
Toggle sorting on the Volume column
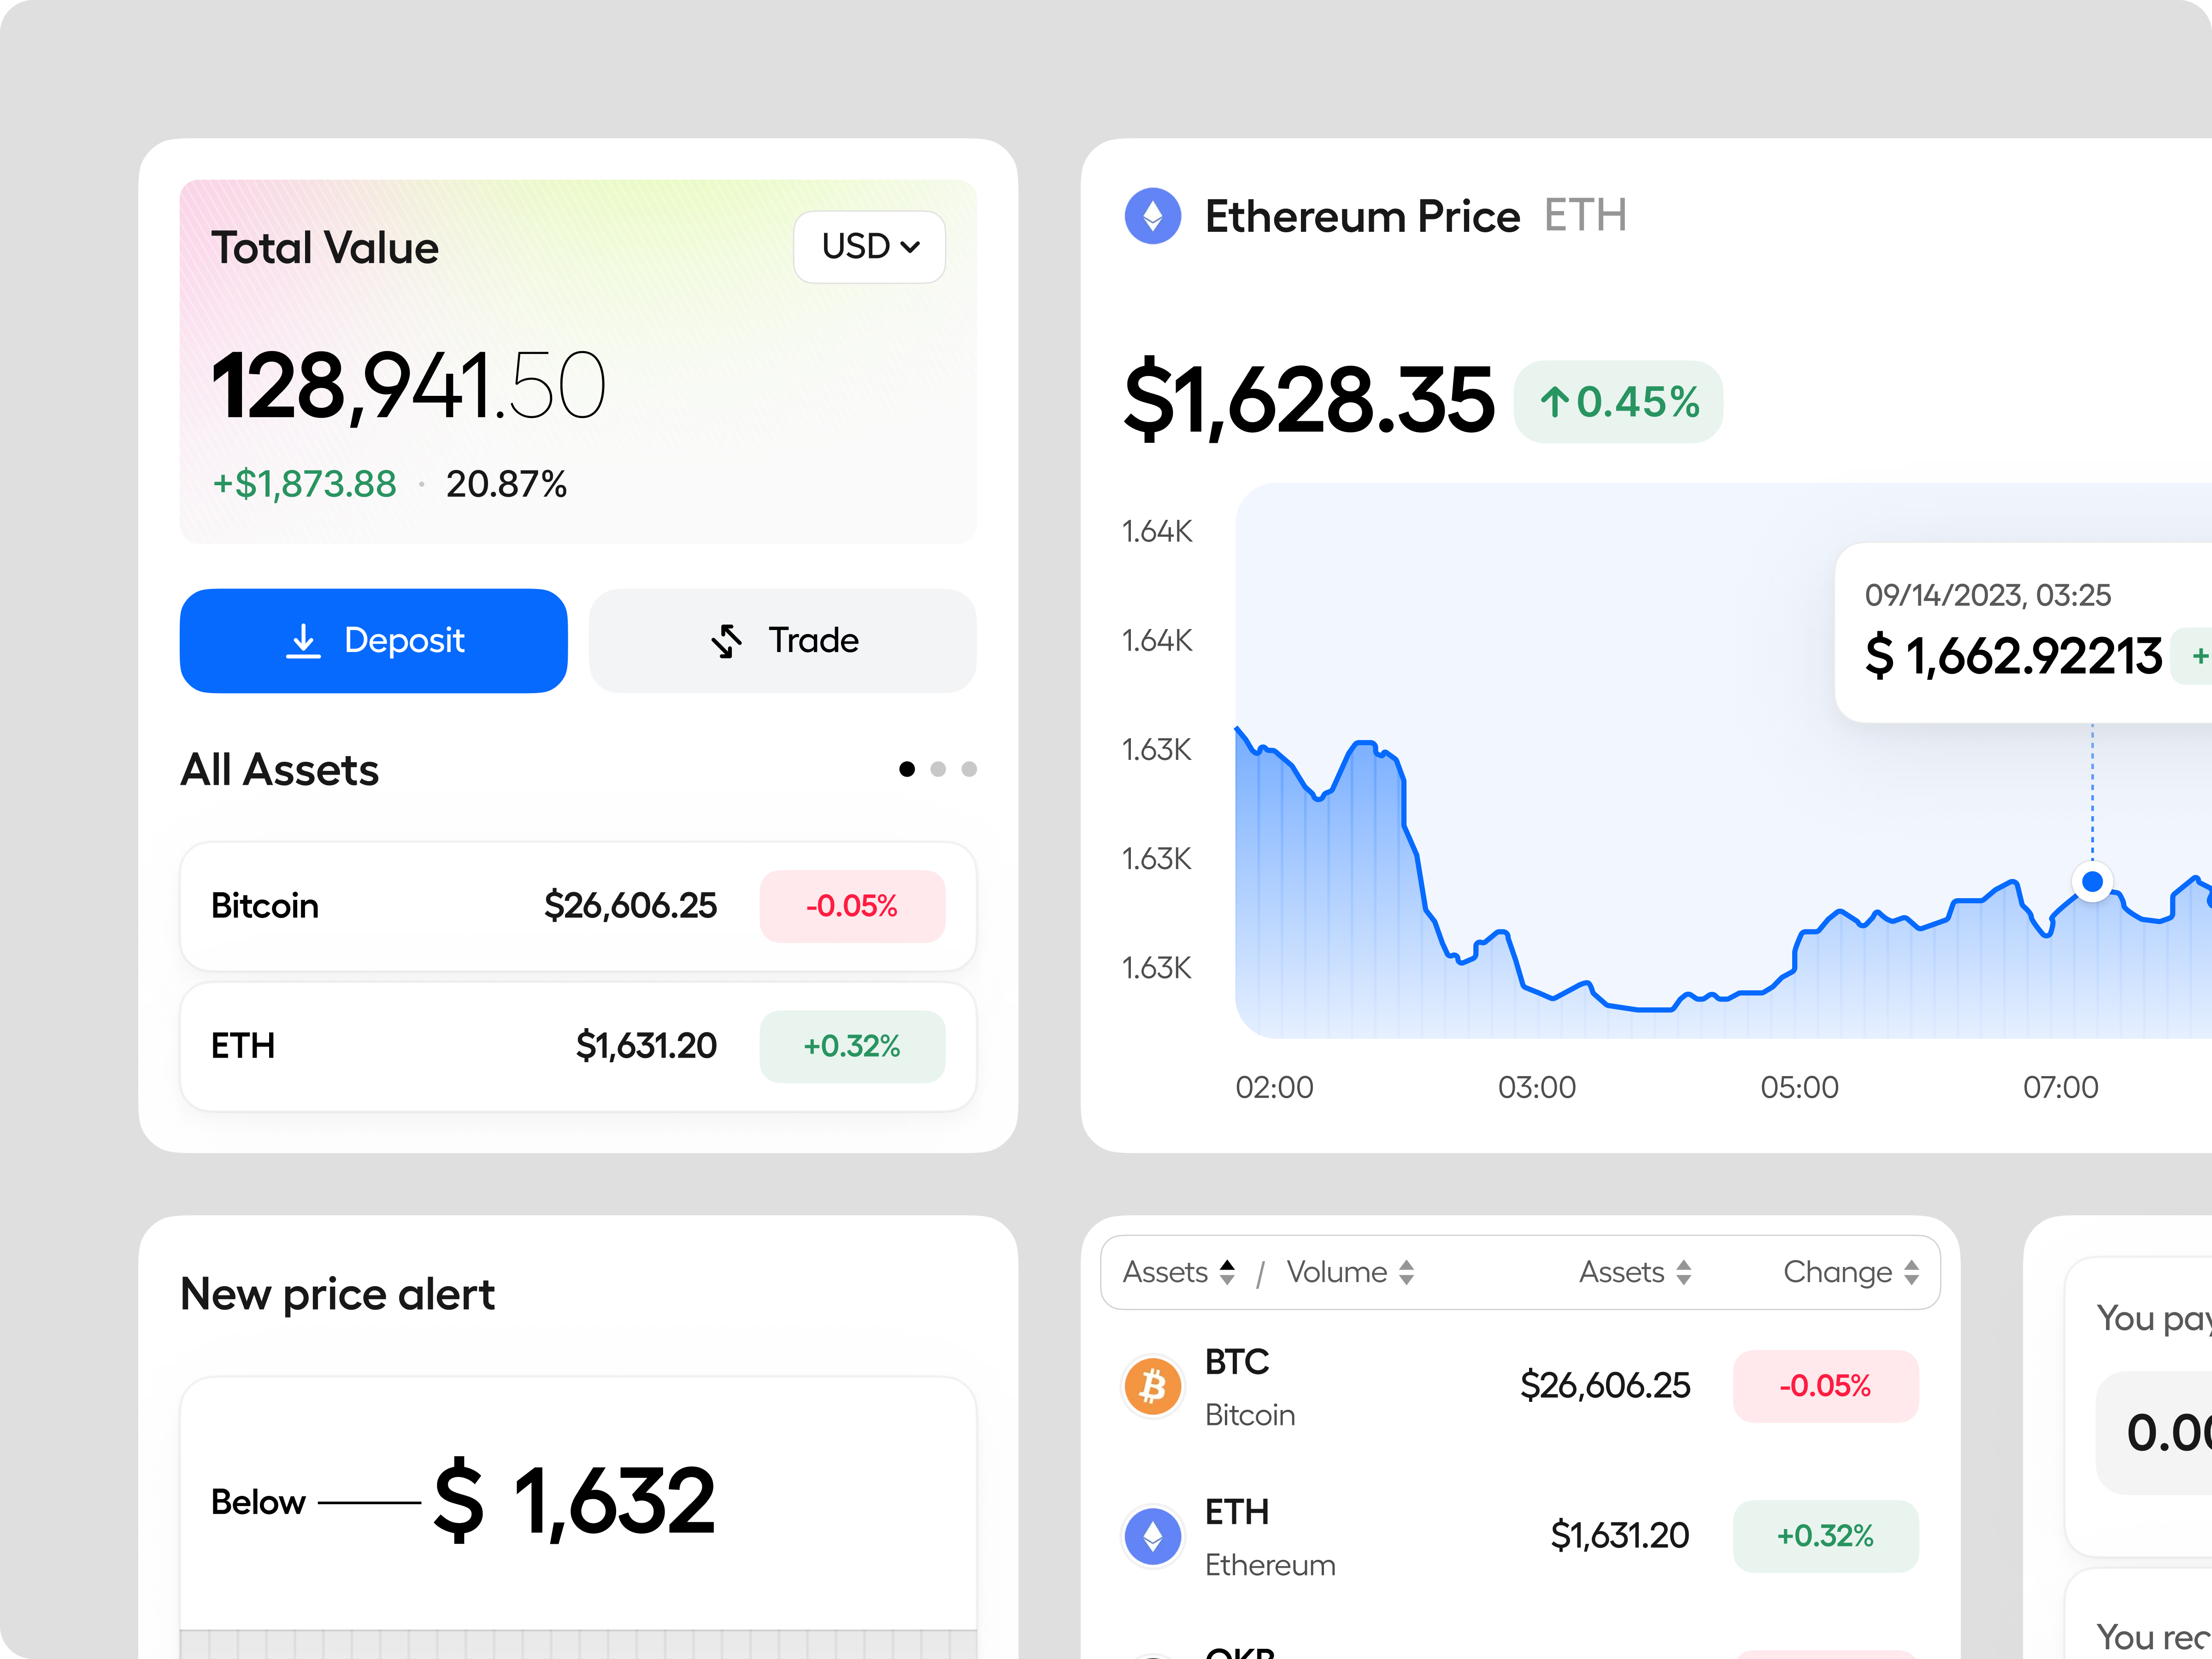point(1407,1272)
